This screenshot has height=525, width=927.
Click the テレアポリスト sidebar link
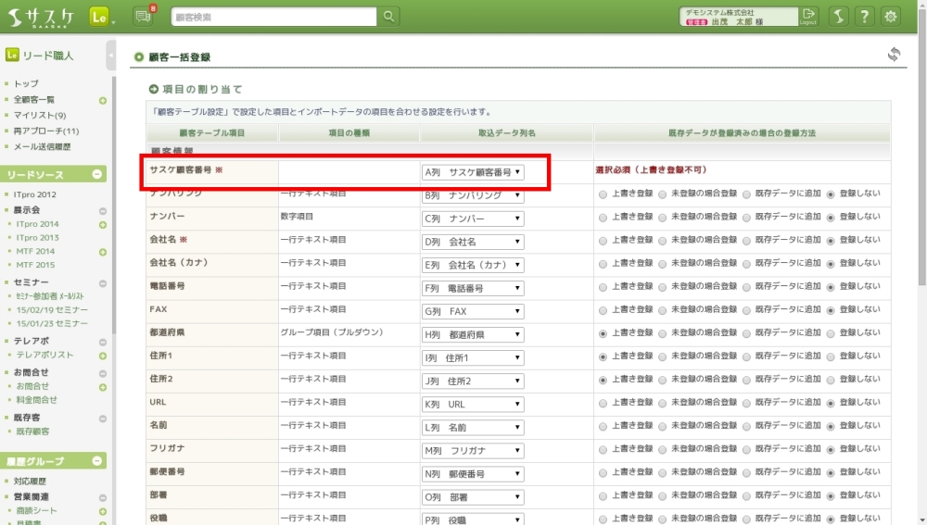tap(44, 356)
